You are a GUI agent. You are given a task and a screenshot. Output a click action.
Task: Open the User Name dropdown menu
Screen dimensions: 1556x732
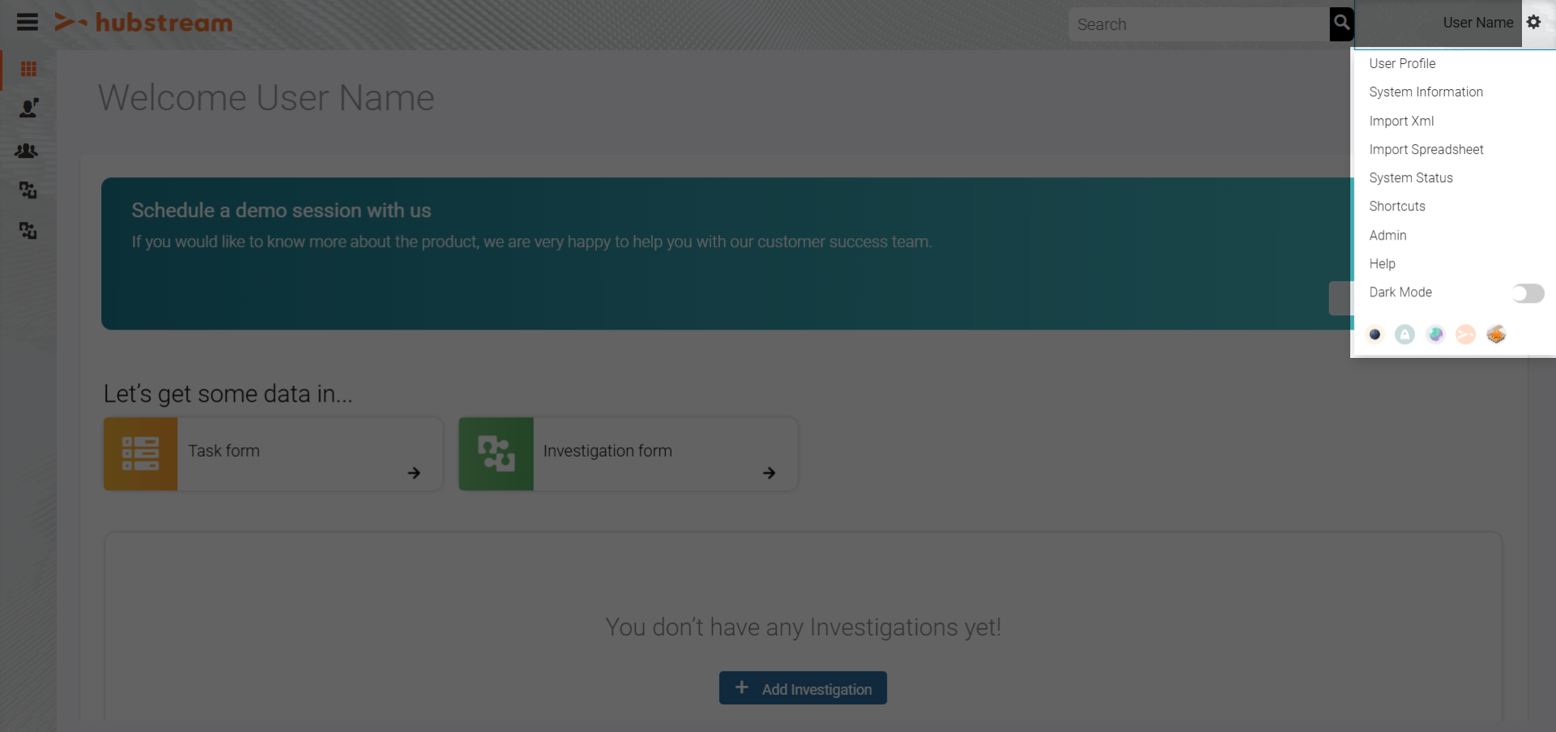click(1477, 23)
